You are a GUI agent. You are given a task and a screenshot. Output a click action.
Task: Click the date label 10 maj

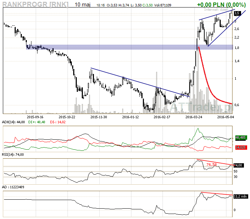(x=82, y=5)
